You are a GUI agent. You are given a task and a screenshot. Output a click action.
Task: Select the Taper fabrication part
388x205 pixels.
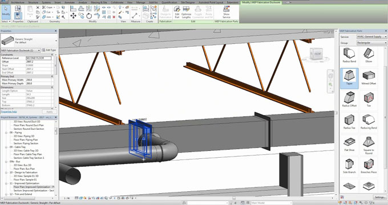coord(349,78)
